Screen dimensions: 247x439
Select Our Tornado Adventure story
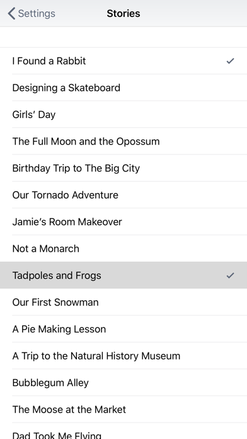[123, 195]
